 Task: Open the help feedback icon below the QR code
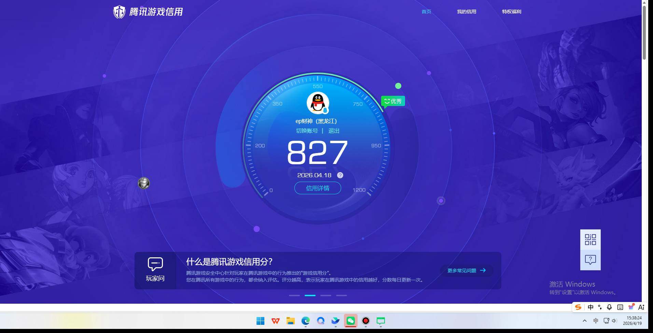coord(590,260)
